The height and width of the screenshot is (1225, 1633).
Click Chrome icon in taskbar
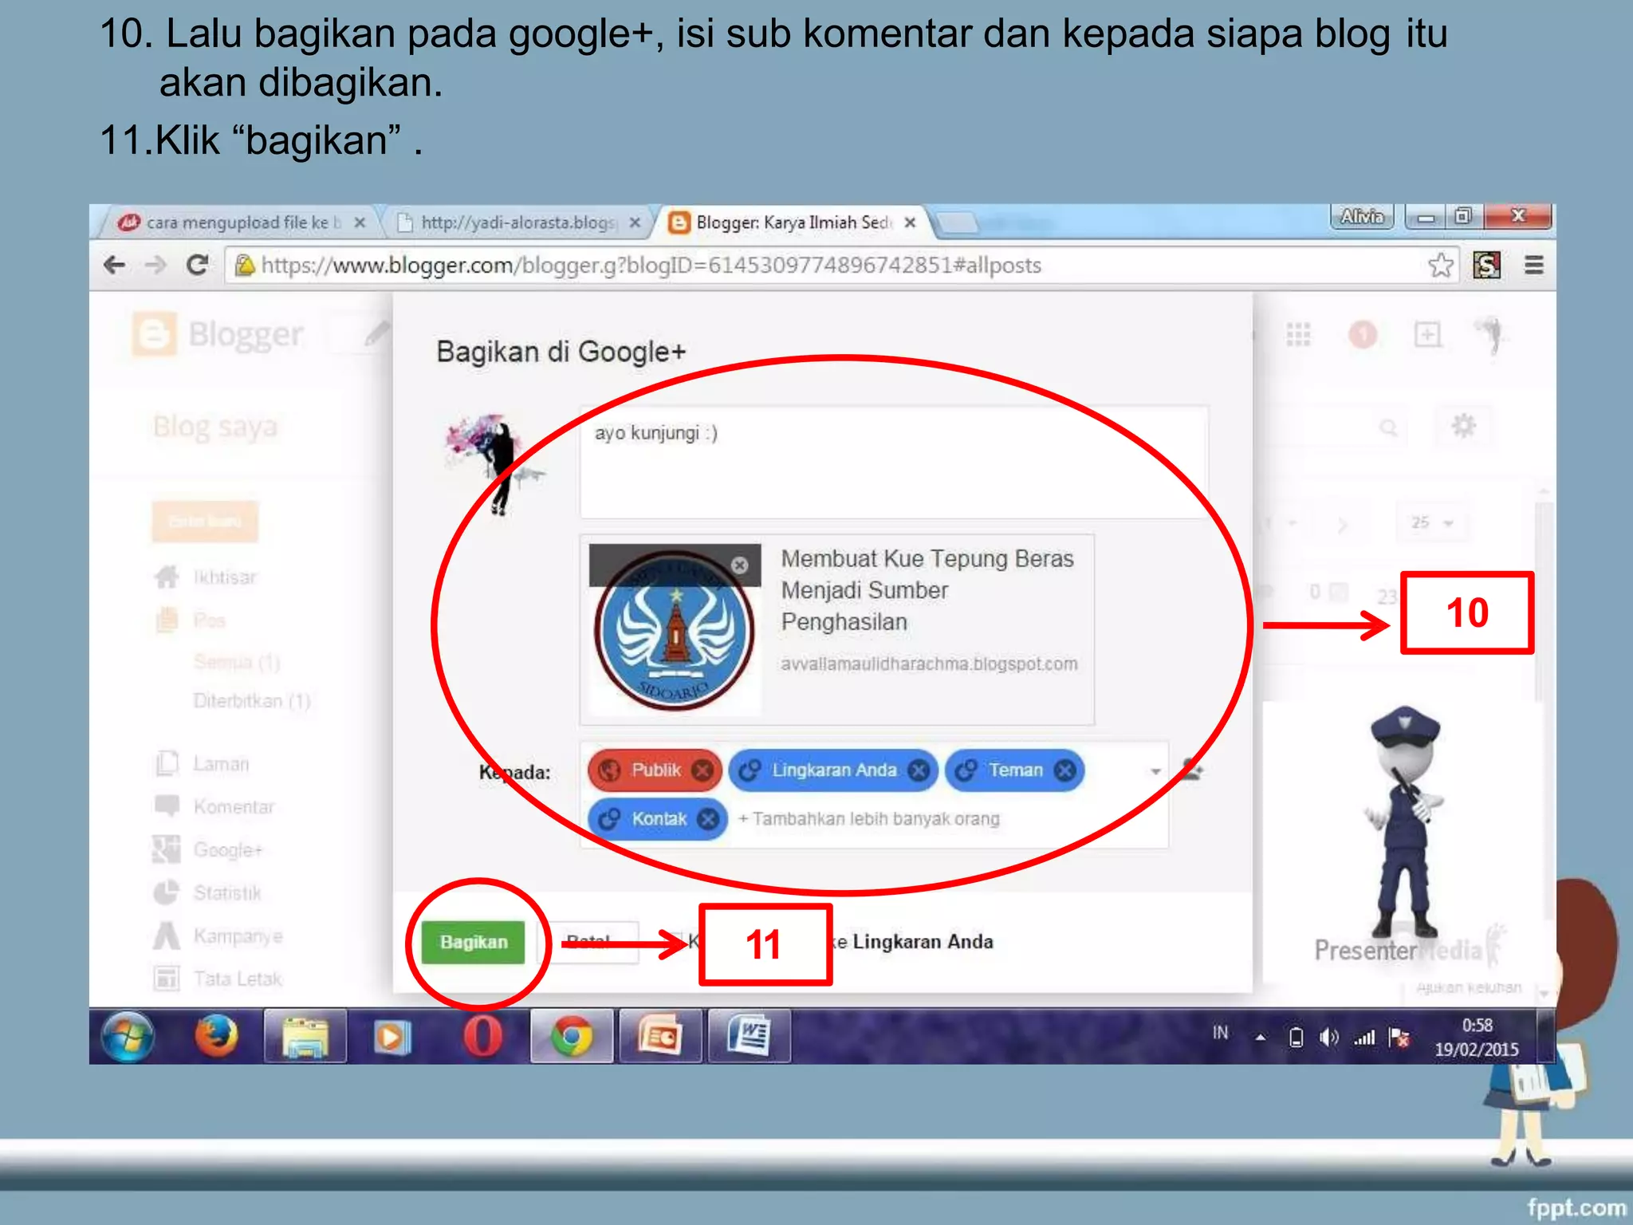[x=572, y=1037]
